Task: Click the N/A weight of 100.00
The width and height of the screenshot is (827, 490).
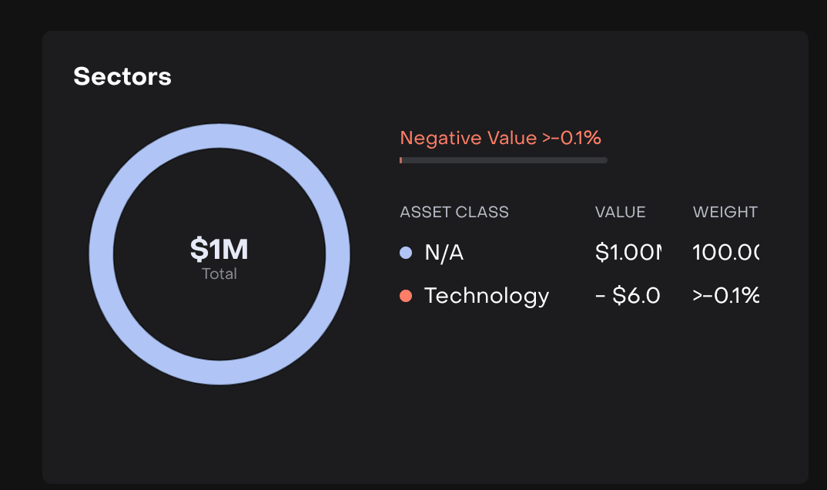Action: (x=725, y=253)
